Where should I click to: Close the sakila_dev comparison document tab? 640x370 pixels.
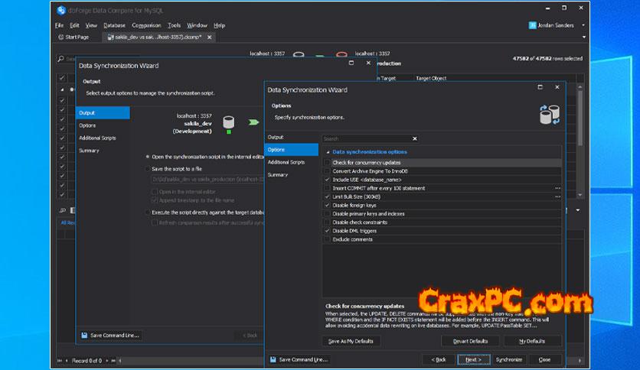pyautogui.click(x=210, y=37)
